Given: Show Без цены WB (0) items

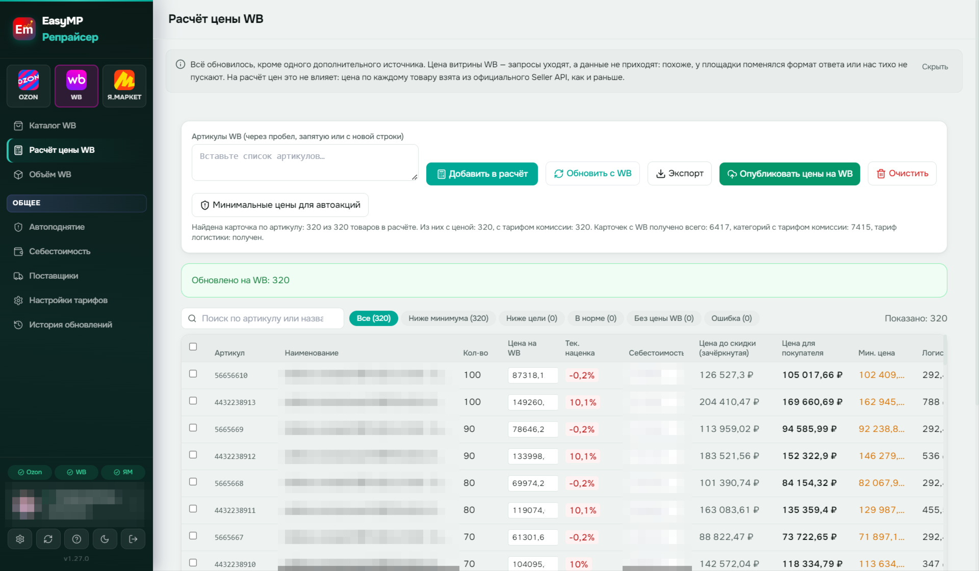Looking at the screenshot, I should [664, 318].
